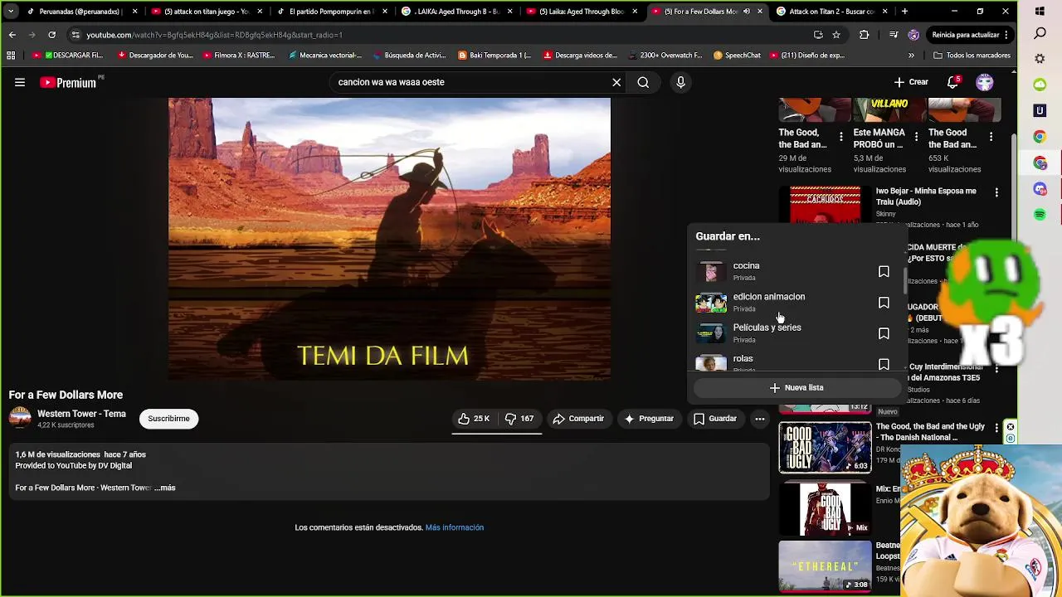Start voice search with the microphone icon
This screenshot has width=1062, height=597.
pyautogui.click(x=680, y=82)
